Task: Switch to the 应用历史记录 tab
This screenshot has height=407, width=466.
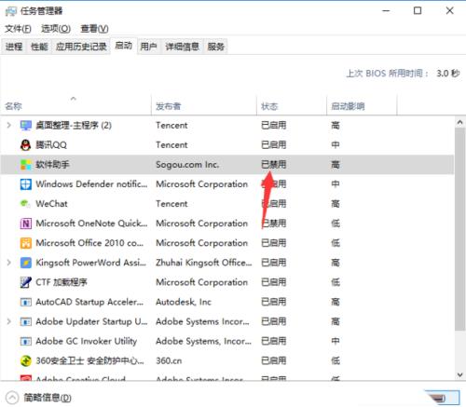Action: click(x=81, y=47)
